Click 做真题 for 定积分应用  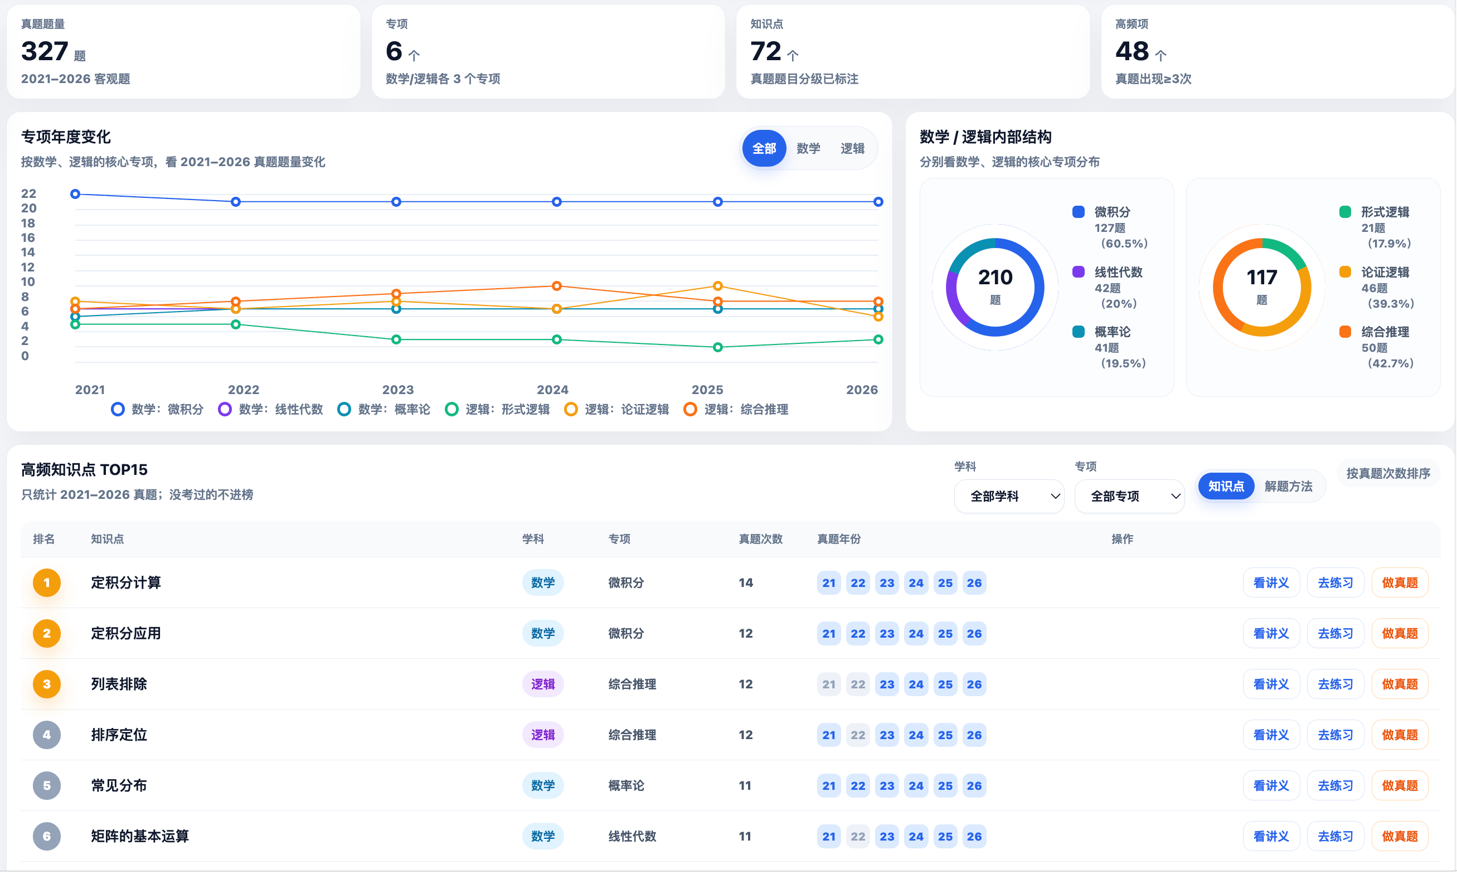pos(1400,634)
